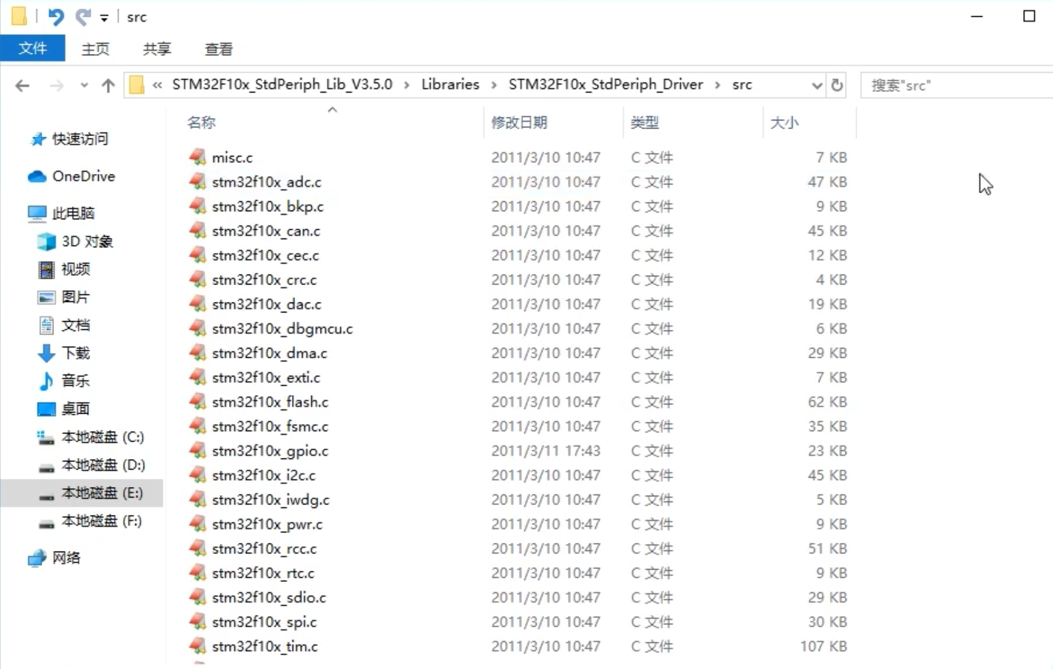Click the stm32f10x_bkp.c file icon
1053x669 pixels.
198,206
